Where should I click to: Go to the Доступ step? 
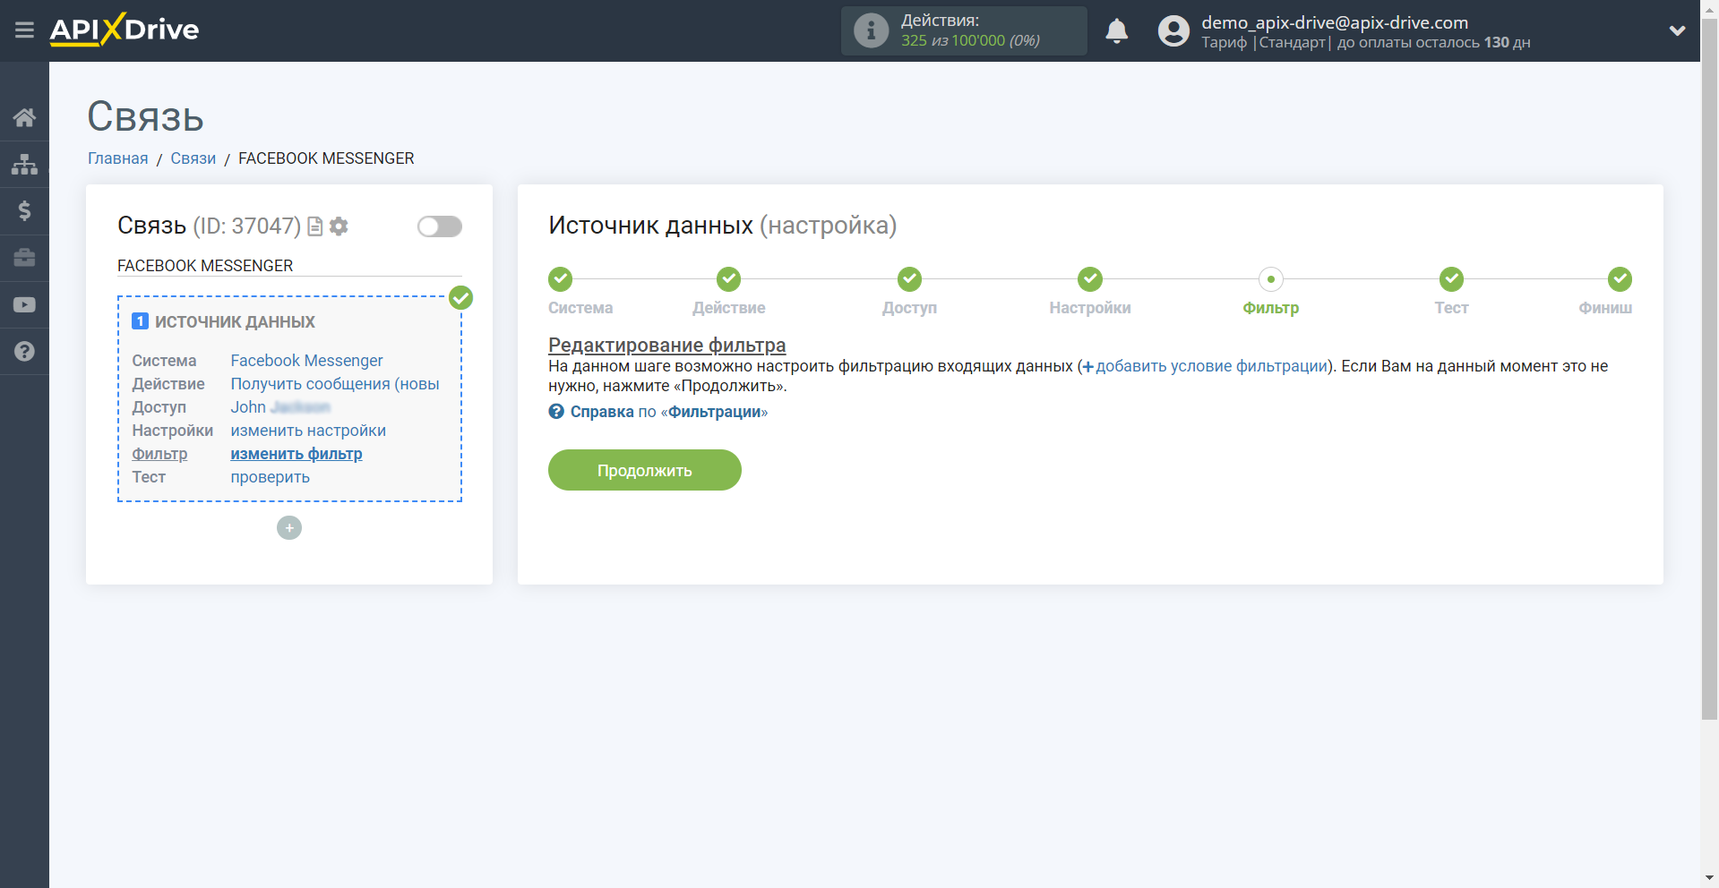909,279
